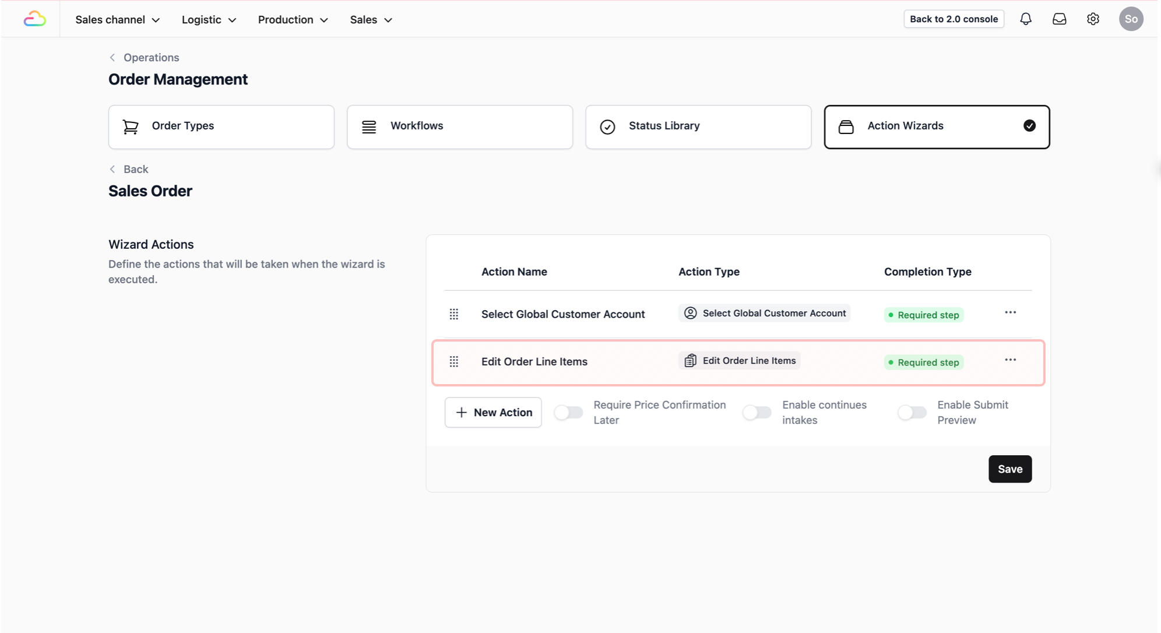Expand the Production dropdown menu
This screenshot has height=633, width=1161.
coord(293,20)
